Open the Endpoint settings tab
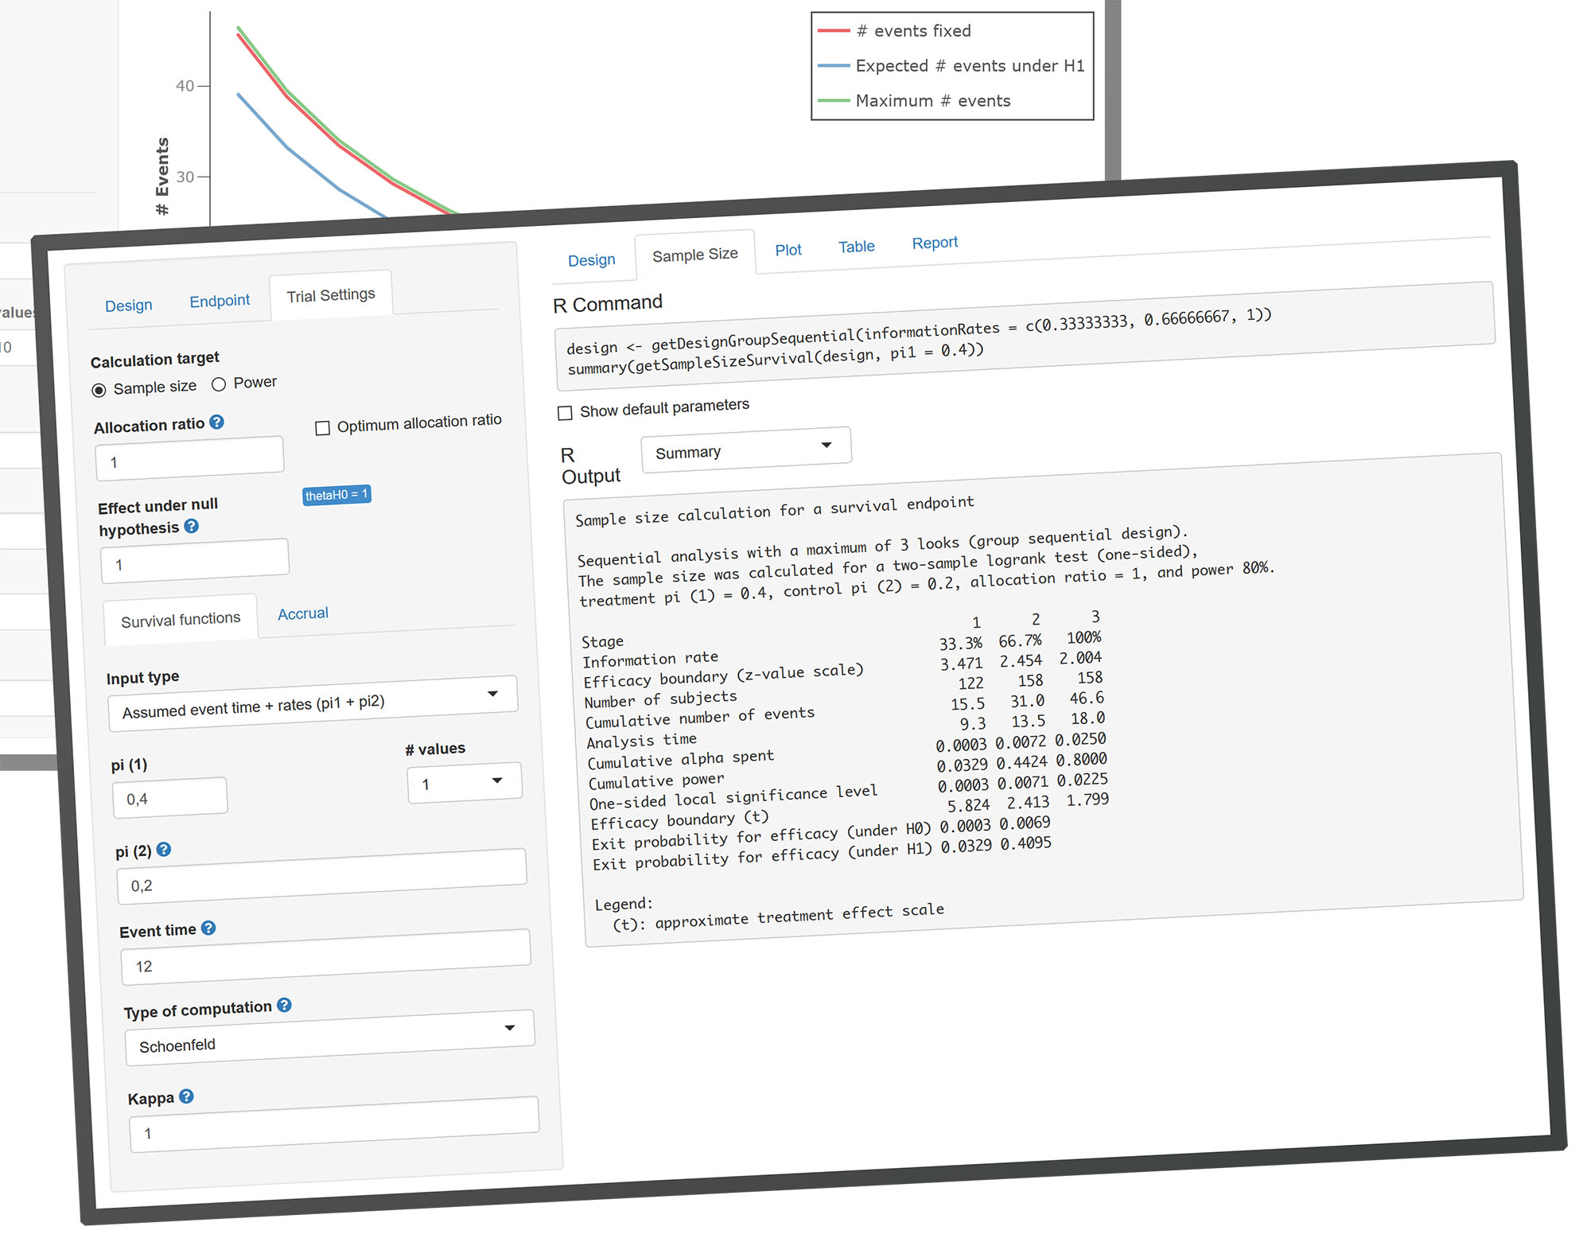Screen dimensions: 1591x1238 (220, 301)
